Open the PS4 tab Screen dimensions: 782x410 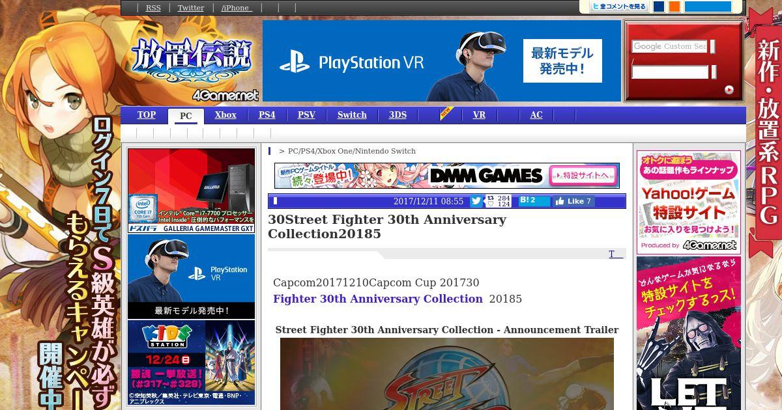267,115
